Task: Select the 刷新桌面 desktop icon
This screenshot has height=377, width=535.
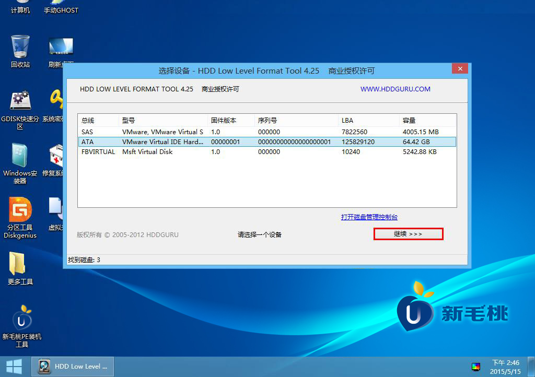Action: coord(61,52)
